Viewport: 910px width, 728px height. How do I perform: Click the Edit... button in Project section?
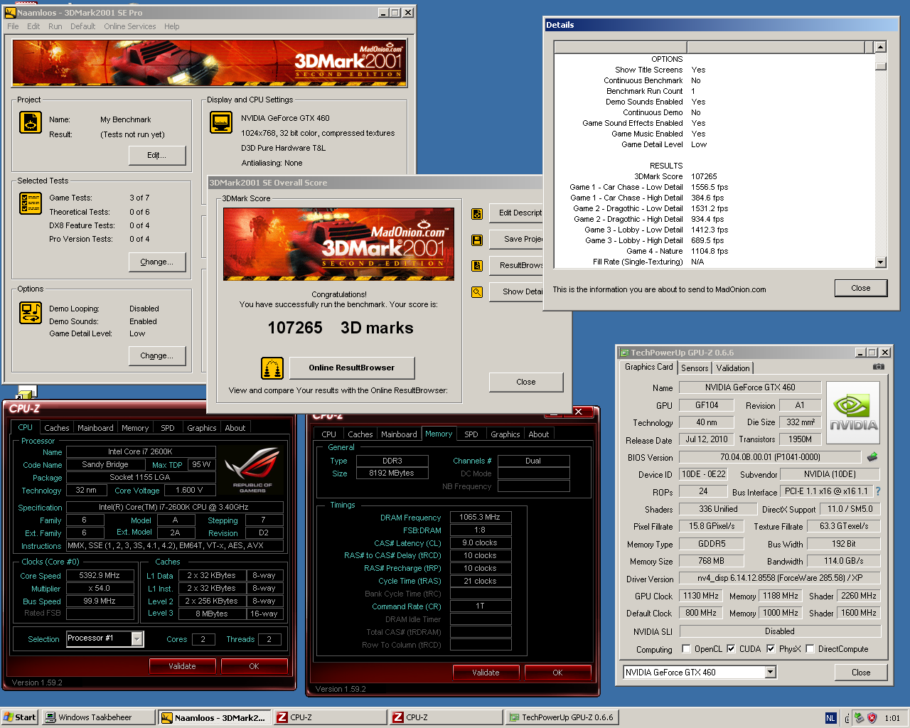click(157, 155)
